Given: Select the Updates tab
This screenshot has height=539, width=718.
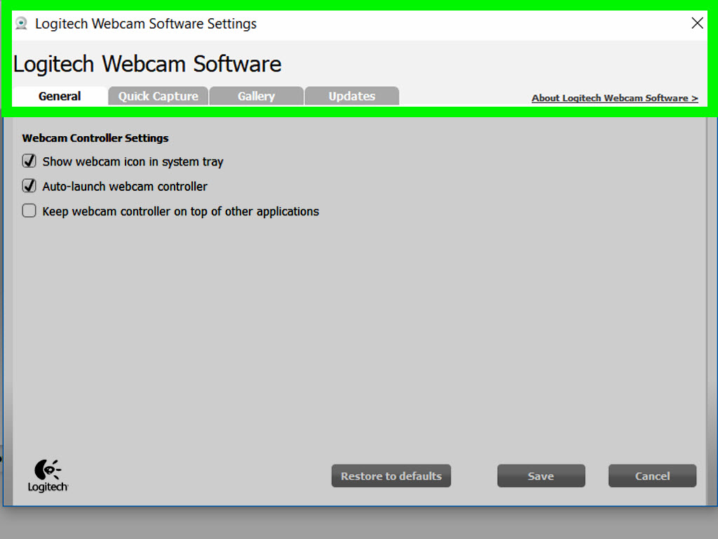Looking at the screenshot, I should tap(351, 96).
